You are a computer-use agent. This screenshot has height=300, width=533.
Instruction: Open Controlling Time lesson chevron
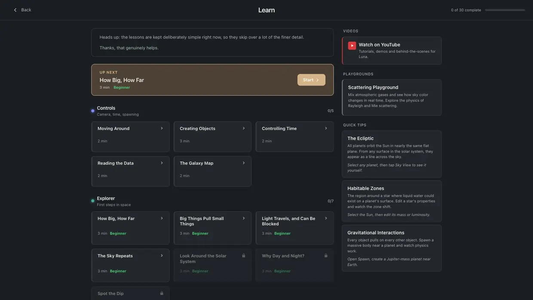click(x=326, y=129)
